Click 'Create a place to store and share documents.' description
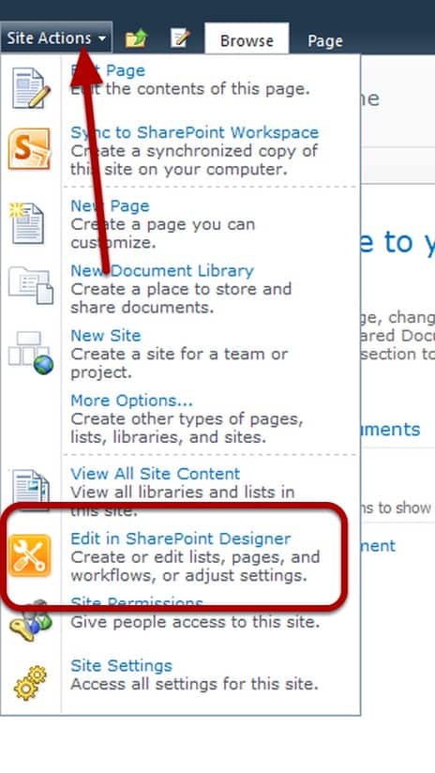 (181, 297)
